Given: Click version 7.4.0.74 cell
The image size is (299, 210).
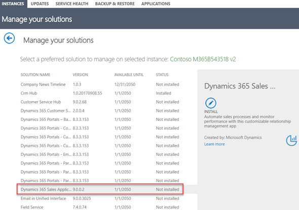Looking at the screenshot, I should [x=80, y=207].
